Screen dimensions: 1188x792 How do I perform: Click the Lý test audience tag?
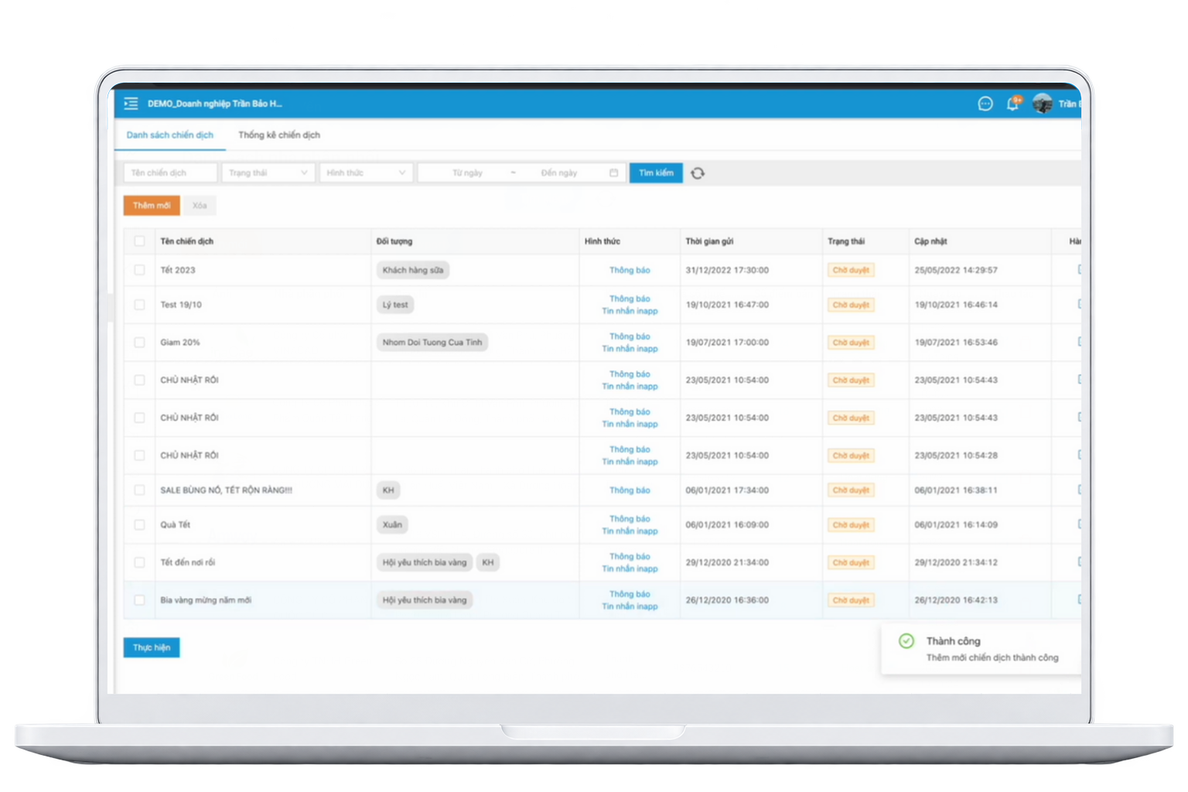tap(395, 305)
